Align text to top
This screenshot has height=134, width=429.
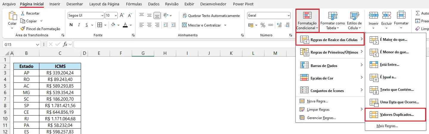[x=142, y=15]
